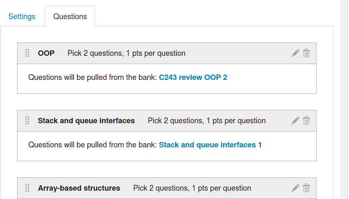Edit the Stack and queue interfaces group

[x=295, y=121]
